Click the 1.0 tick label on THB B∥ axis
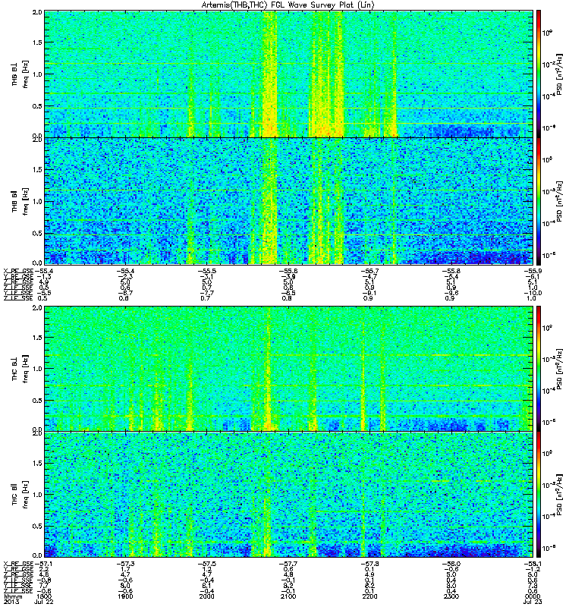Viewport: 569px width, 607px height. (x=37, y=201)
